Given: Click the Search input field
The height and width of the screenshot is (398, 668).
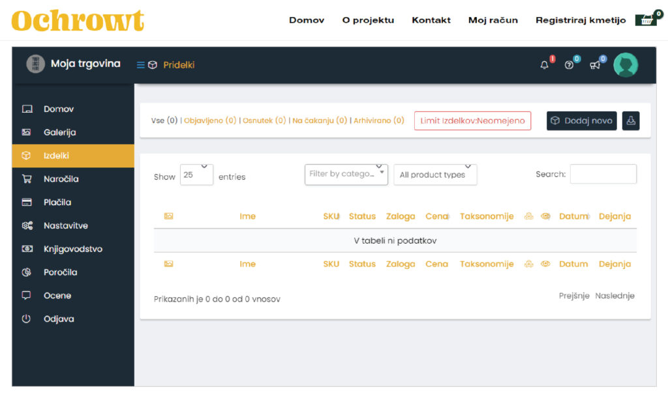Looking at the screenshot, I should pos(603,174).
